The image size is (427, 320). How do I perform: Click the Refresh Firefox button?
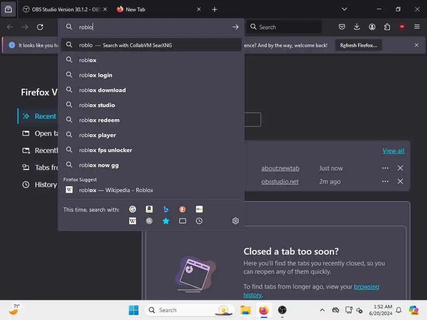click(x=358, y=45)
